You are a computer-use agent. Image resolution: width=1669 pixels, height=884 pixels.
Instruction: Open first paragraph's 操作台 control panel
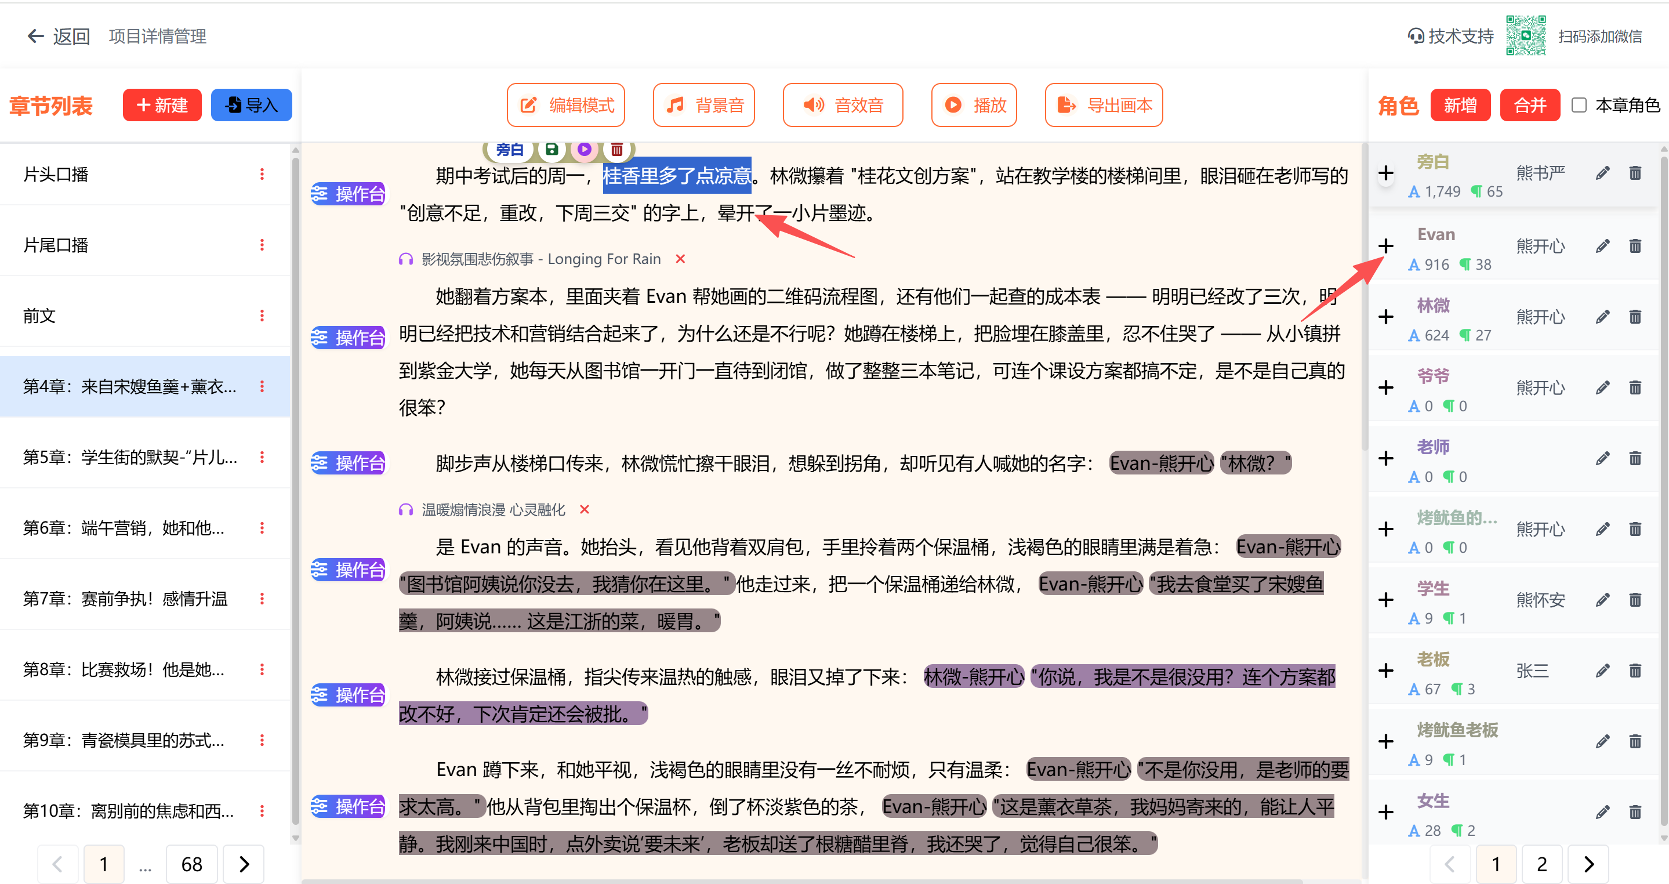348,194
